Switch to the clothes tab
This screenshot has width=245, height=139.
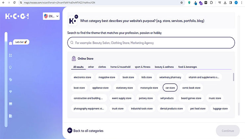[102, 67]
